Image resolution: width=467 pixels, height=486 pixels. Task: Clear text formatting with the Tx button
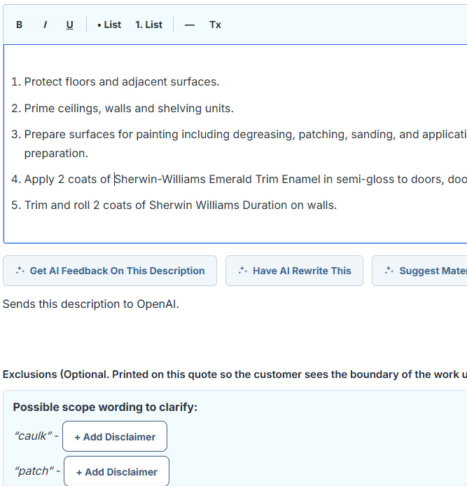point(215,25)
